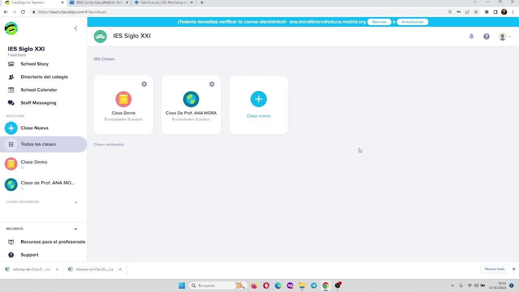Image resolution: width=519 pixels, height=292 pixels.
Task: Launch Firefox from the taskbar
Action: coord(254,286)
